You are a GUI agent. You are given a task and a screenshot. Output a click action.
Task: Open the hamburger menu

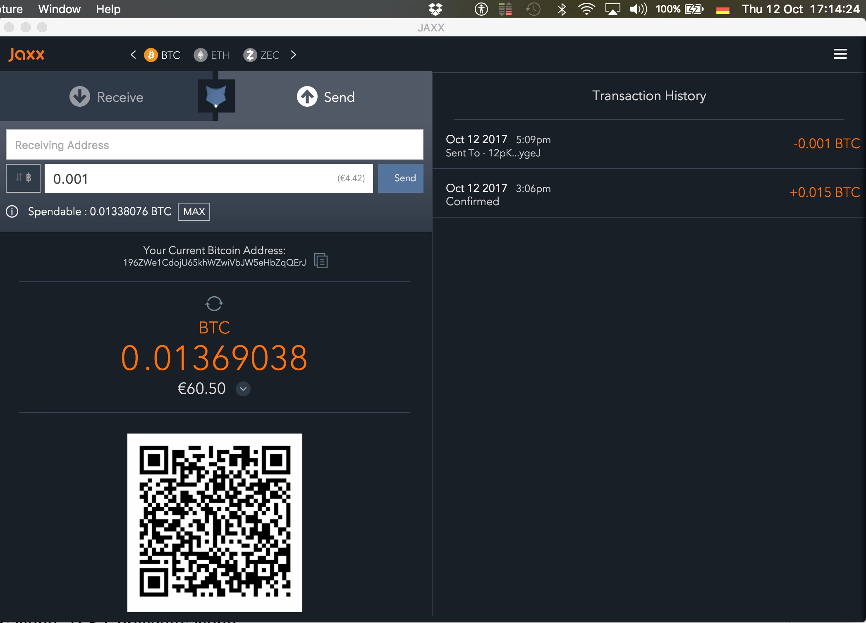pyautogui.click(x=840, y=54)
